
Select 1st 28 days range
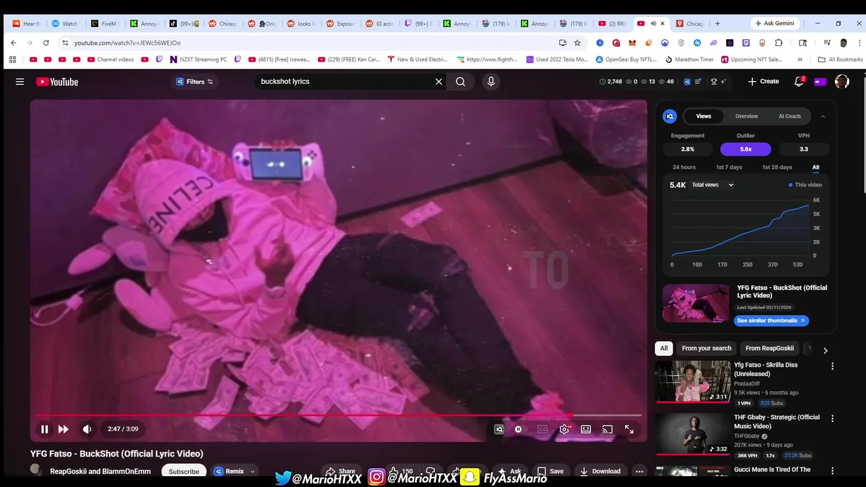pos(777,167)
